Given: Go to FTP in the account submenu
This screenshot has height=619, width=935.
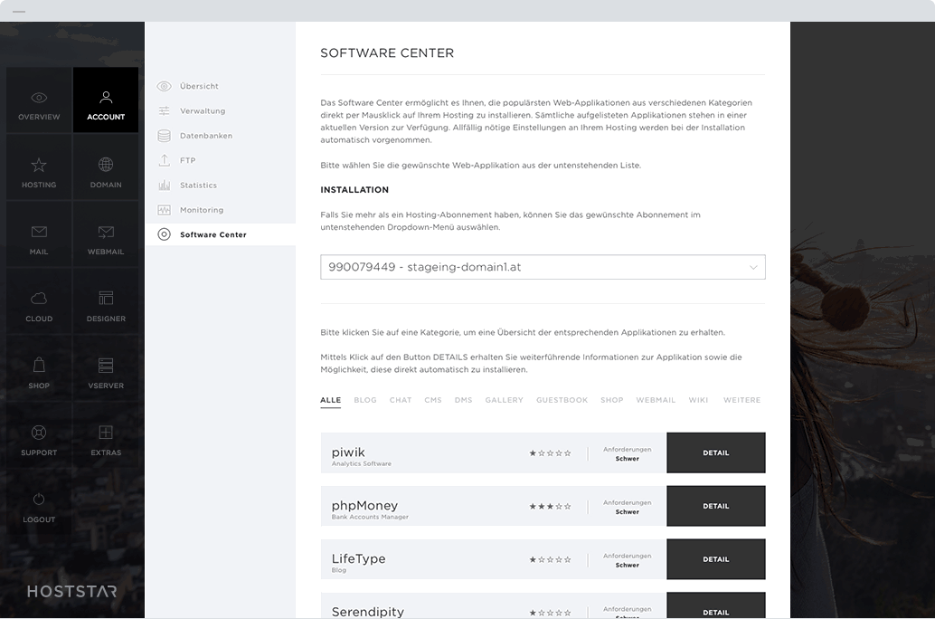Looking at the screenshot, I should tap(188, 160).
